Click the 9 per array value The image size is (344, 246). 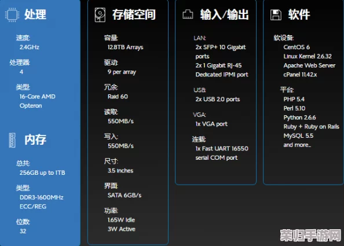click(122, 72)
